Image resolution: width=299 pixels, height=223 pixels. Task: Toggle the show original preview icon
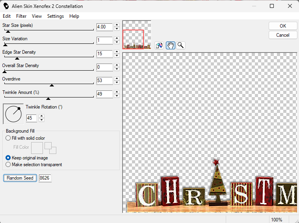pyautogui.click(x=159, y=45)
